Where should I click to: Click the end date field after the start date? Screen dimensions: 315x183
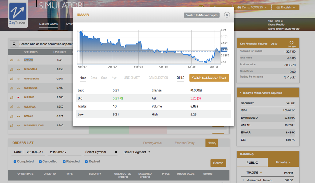64,152
